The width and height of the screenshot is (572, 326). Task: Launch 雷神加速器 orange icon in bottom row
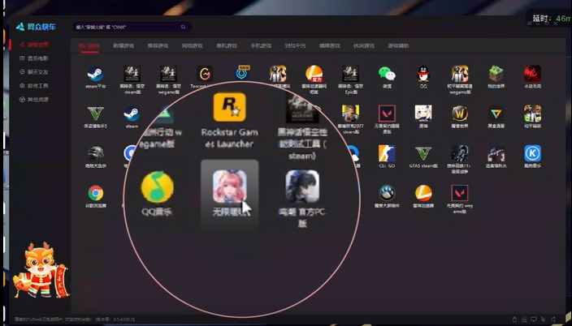tap(423, 193)
